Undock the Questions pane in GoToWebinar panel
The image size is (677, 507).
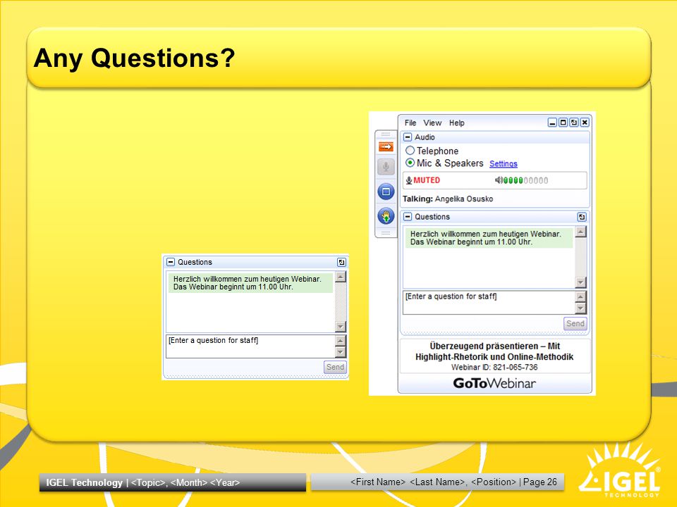(582, 217)
